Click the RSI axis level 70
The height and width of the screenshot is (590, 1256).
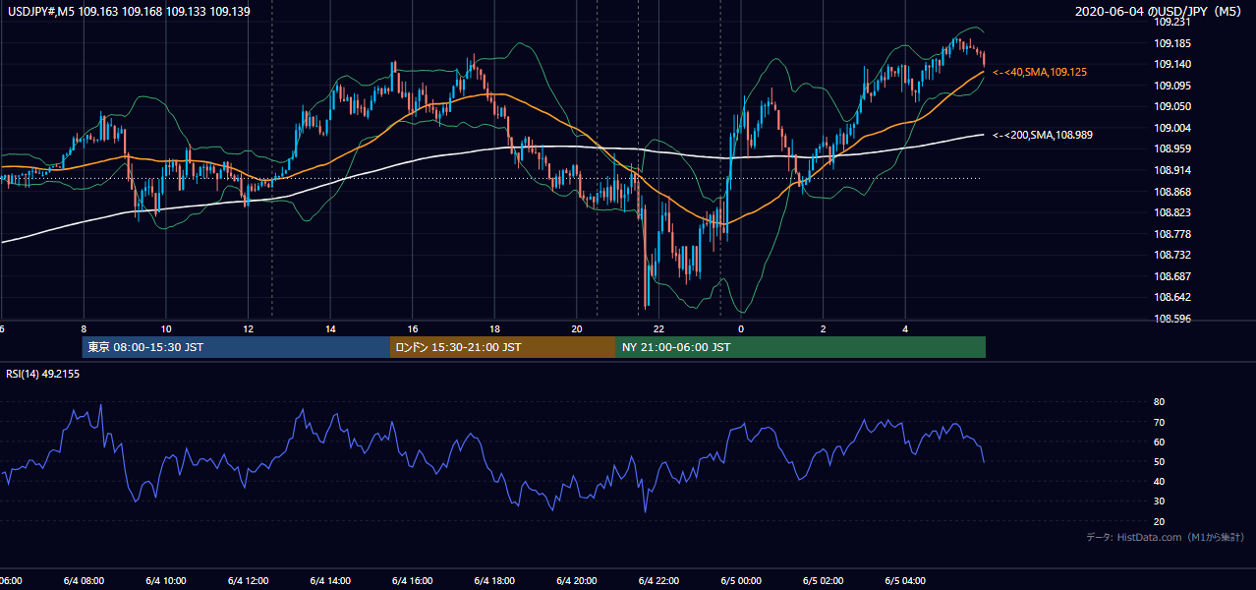1160,422
